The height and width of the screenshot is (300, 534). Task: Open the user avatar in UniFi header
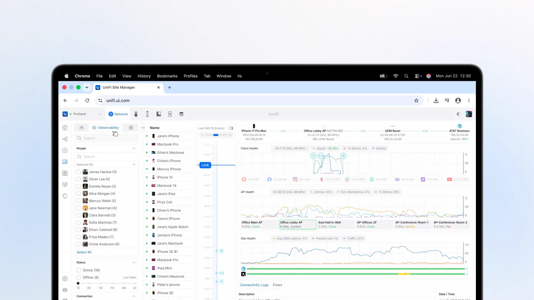469,114
